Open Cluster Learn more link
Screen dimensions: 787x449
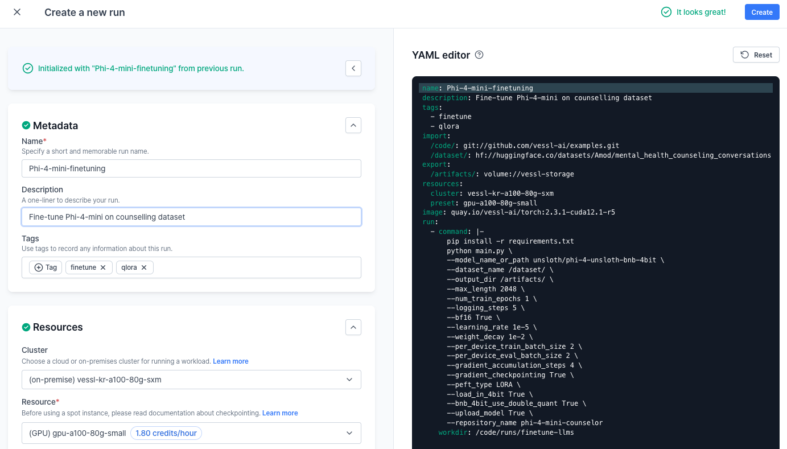[230, 361]
